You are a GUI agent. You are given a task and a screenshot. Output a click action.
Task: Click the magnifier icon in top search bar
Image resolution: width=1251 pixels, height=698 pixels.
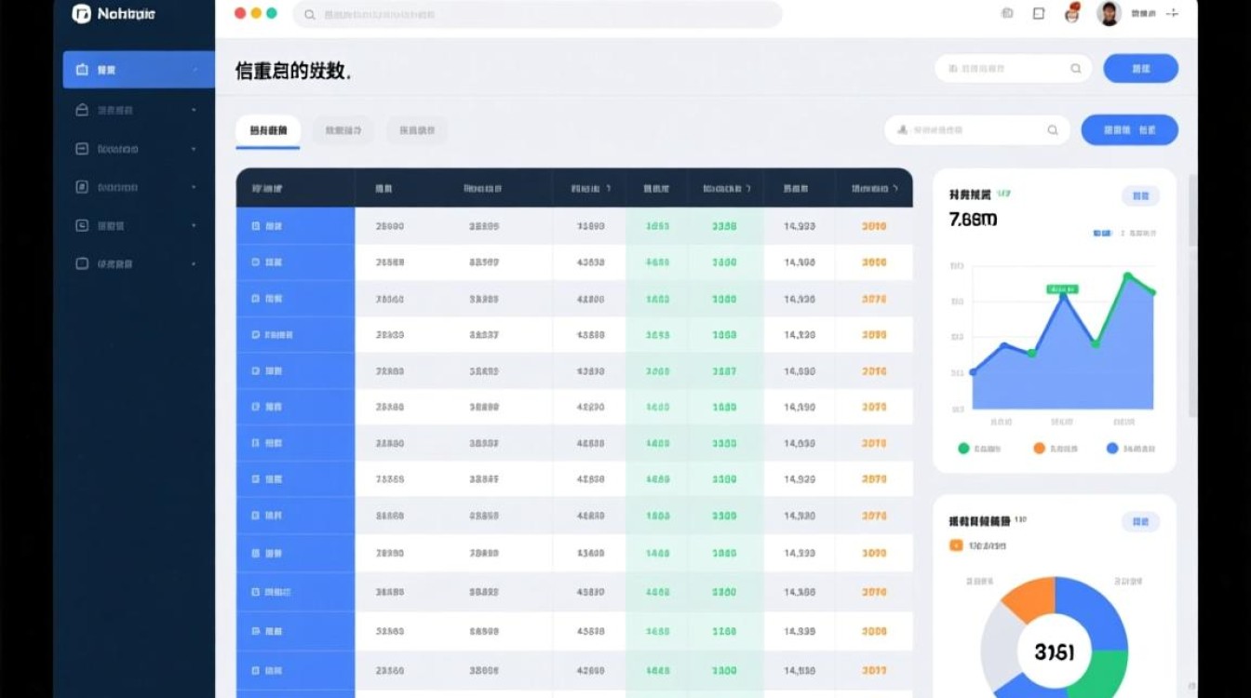coord(310,15)
